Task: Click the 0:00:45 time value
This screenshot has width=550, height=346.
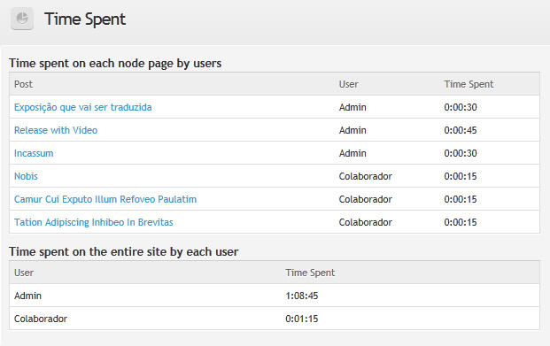Action: point(461,130)
